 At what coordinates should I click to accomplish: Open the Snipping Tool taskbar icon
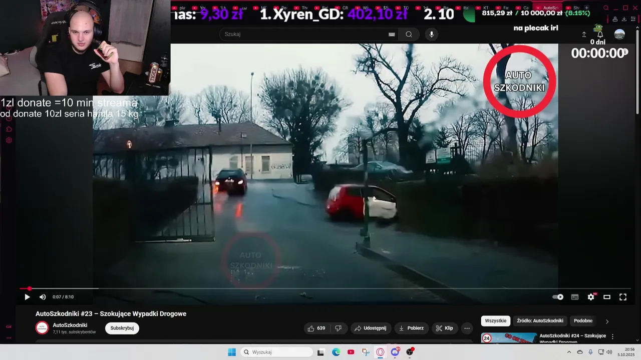(366, 352)
